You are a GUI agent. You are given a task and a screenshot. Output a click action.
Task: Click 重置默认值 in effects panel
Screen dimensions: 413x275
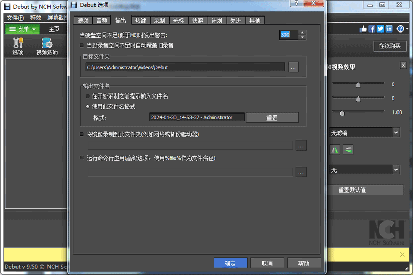click(x=365, y=190)
